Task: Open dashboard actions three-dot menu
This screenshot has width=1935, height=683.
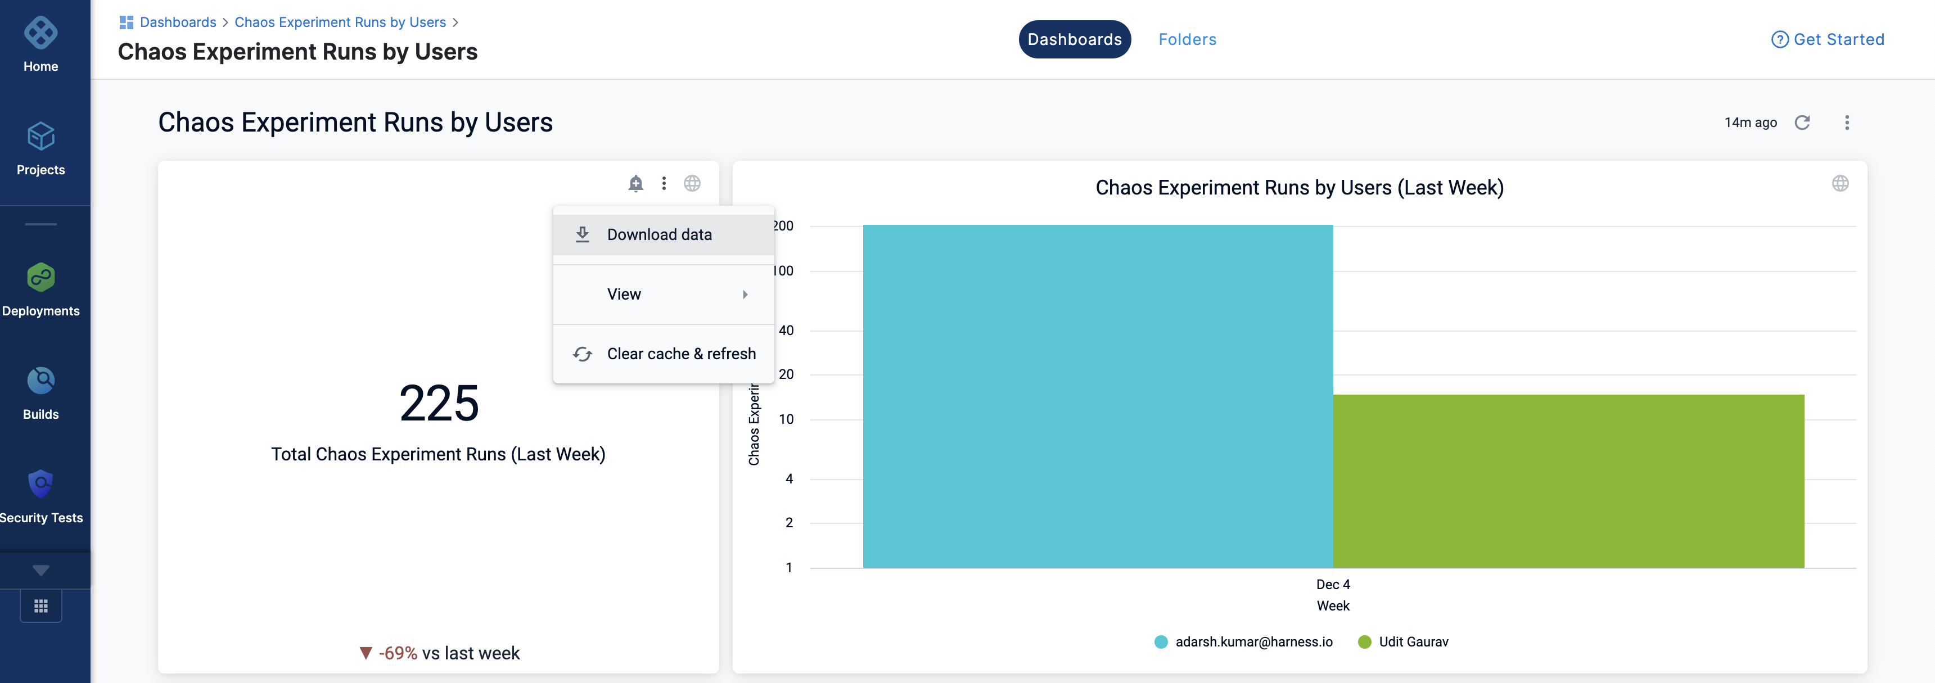Action: [x=1847, y=123]
